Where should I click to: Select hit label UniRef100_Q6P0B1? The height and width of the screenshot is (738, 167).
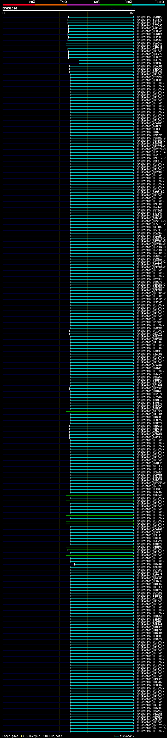(150, 291)
